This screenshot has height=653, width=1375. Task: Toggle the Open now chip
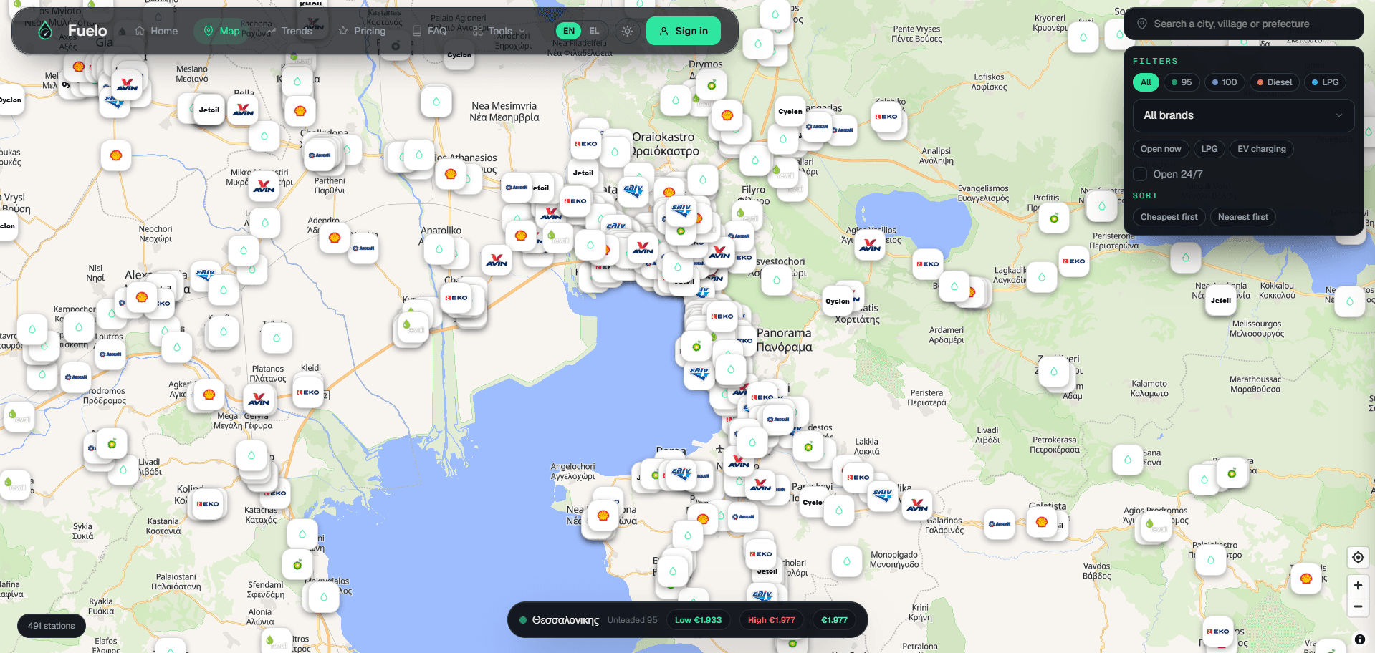(1161, 149)
